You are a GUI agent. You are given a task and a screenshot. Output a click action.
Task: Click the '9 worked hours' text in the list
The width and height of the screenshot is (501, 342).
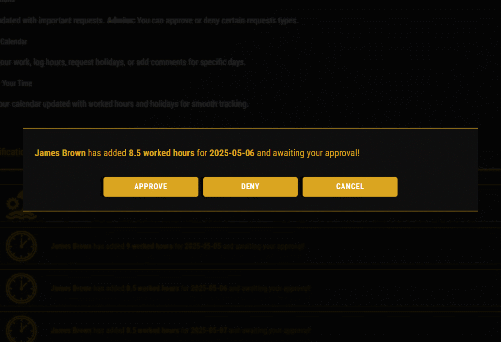pyautogui.click(x=150, y=246)
